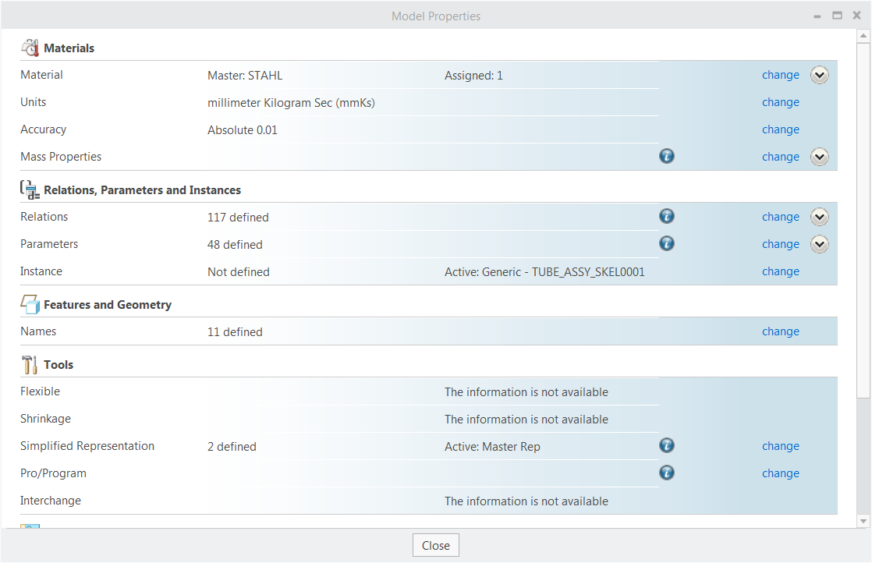Click change for Pro/Program
872x563 pixels.
point(780,473)
